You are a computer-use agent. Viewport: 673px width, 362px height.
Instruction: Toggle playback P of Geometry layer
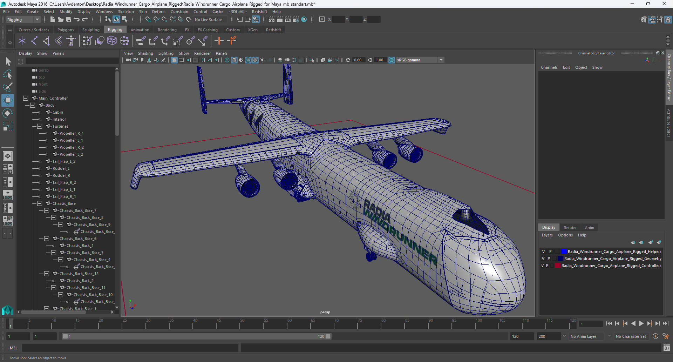point(549,259)
